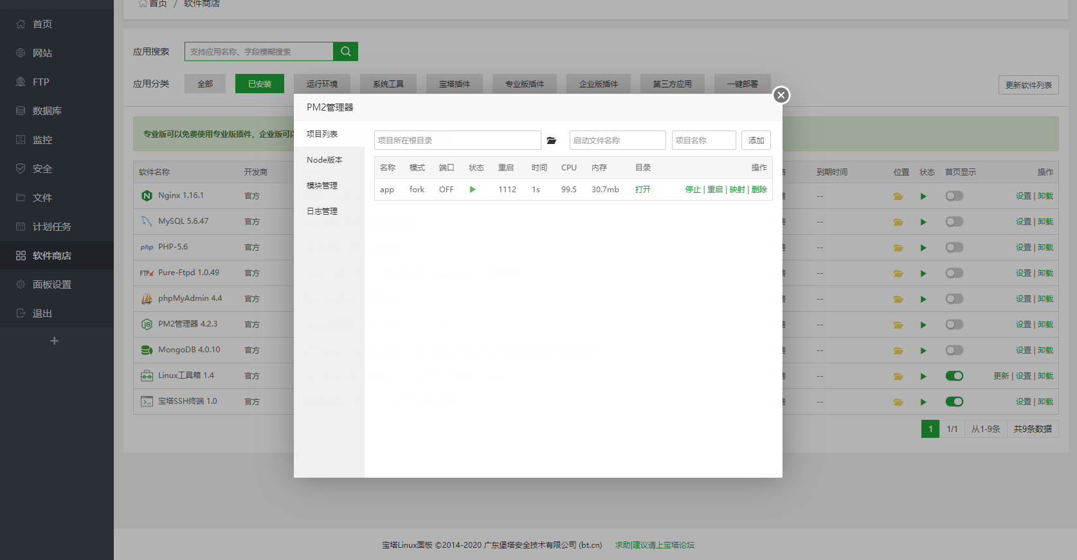Toggle homepage display for Nginx 1.16.1
The image size is (1077, 560).
[954, 195]
